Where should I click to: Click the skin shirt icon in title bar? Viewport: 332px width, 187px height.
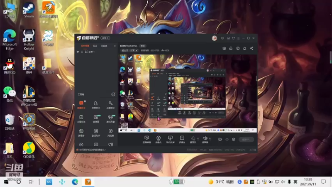click(233, 38)
